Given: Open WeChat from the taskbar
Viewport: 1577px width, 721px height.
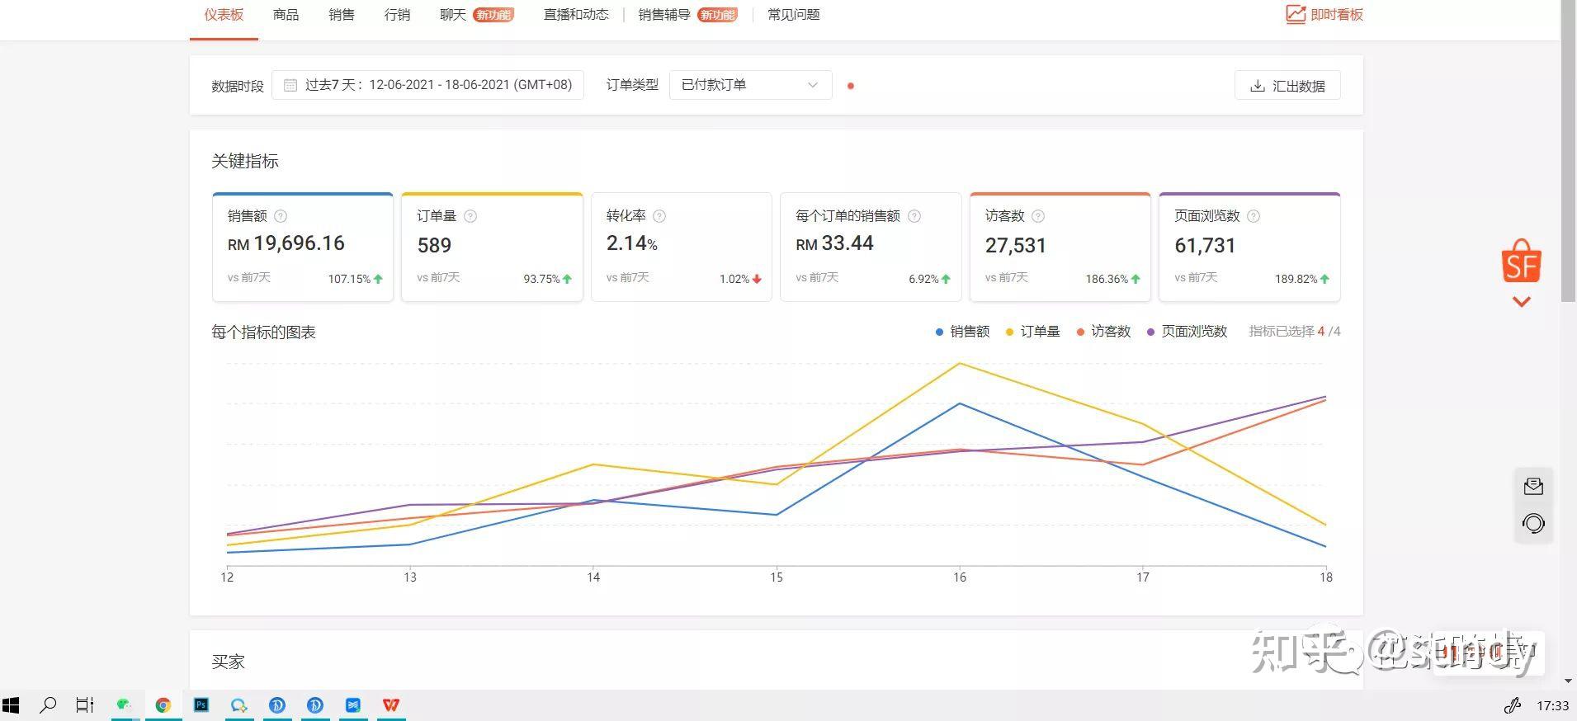Looking at the screenshot, I should click(125, 705).
